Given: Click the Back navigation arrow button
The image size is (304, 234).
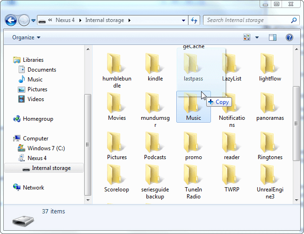Looking at the screenshot, I should coord(11,20).
